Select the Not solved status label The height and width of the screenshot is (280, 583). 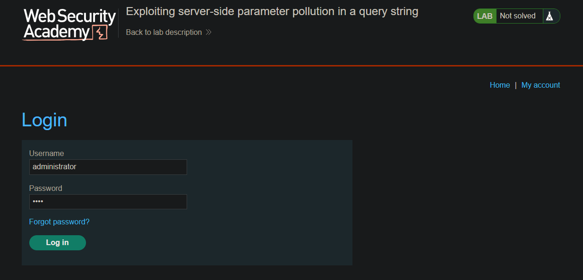coord(518,16)
